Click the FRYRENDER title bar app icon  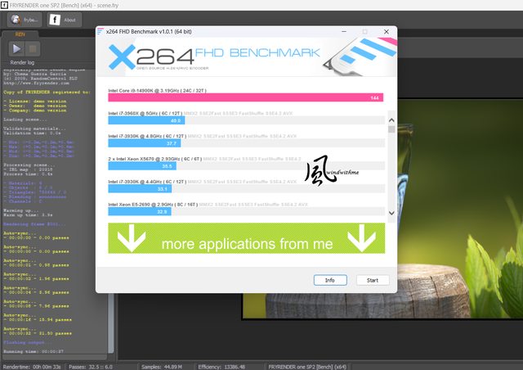(5, 4)
